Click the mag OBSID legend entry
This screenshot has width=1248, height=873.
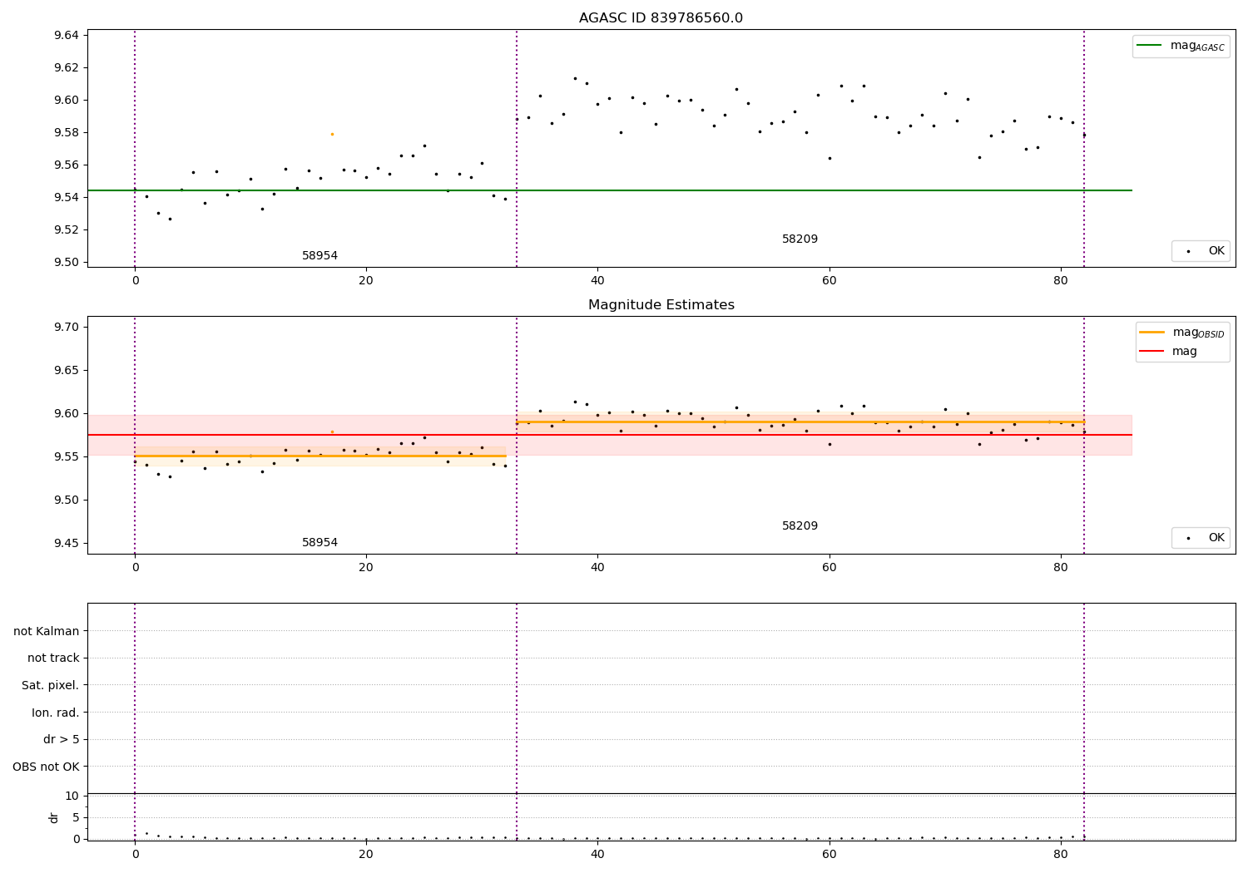pyautogui.click(x=1181, y=333)
